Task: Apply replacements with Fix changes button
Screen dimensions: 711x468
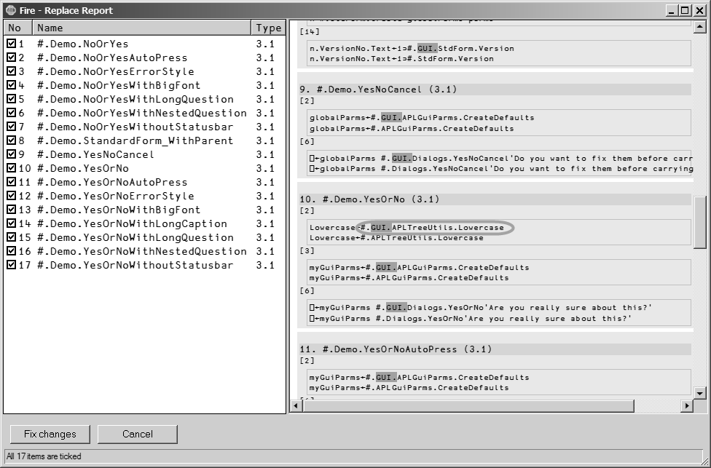Action: pos(50,434)
